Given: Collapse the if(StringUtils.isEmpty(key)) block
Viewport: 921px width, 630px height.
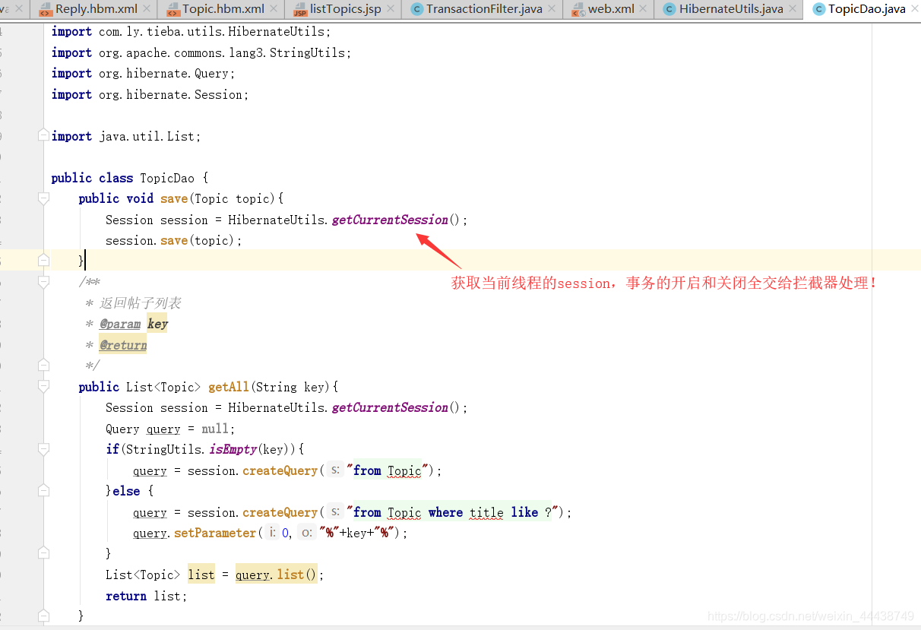Looking at the screenshot, I should (43, 449).
